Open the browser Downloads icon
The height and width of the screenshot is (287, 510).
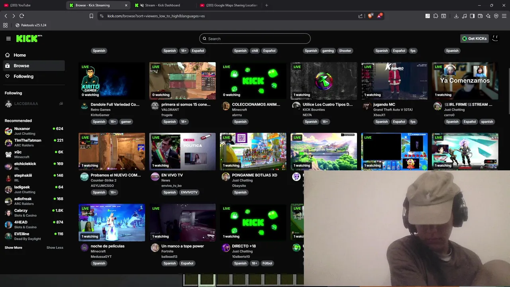click(x=456, y=16)
